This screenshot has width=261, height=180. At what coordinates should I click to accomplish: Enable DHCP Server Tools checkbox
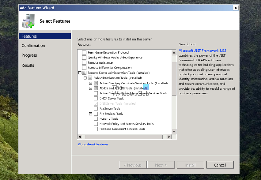pyautogui.click(x=95, y=99)
